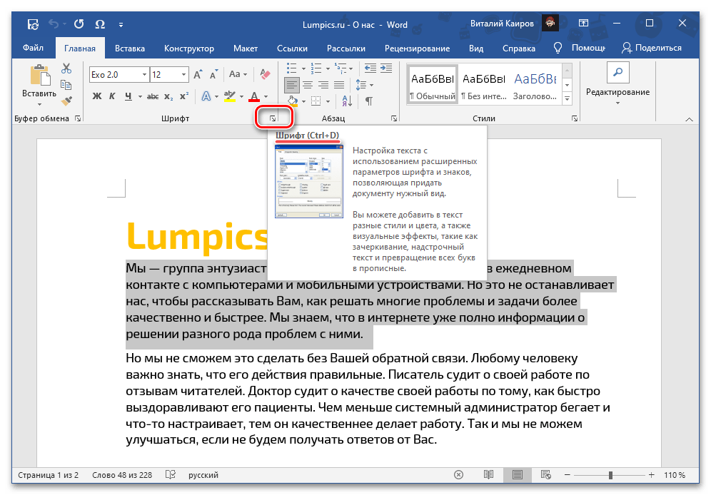Click the Format Painter brush icon
This screenshot has width=711, height=495.
click(66, 101)
